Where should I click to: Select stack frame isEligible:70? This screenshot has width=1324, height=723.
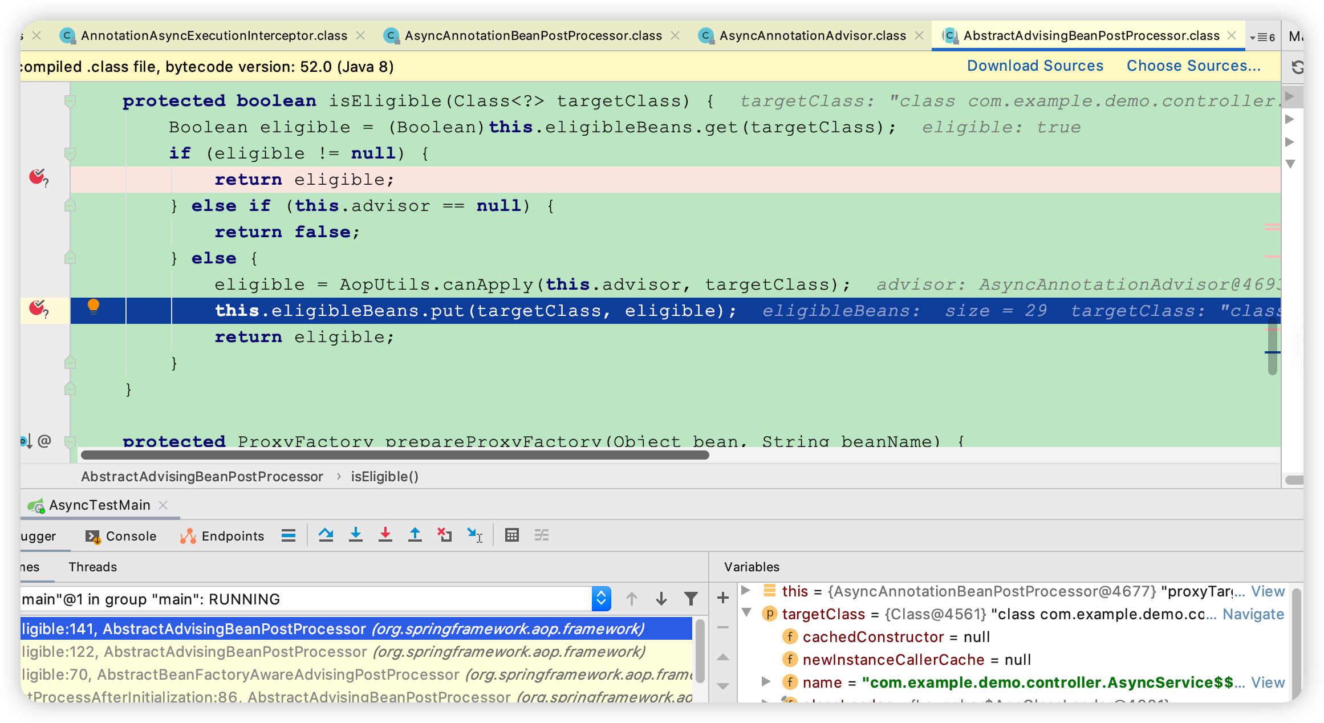[356, 675]
